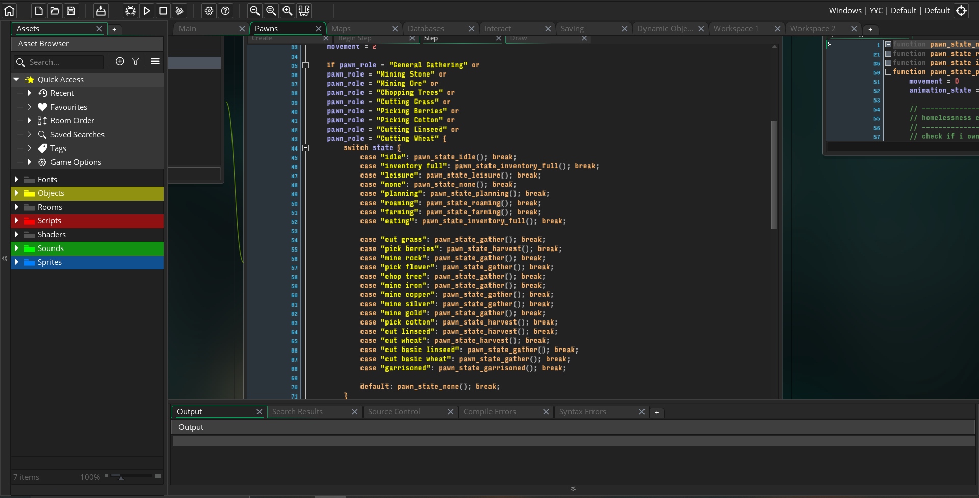Viewport: 979px width, 498px height.
Task: Click the YYC target label
Action: point(876,11)
